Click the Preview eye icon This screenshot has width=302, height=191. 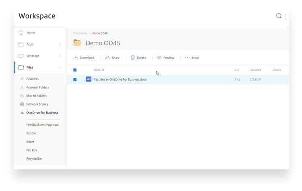coord(159,58)
